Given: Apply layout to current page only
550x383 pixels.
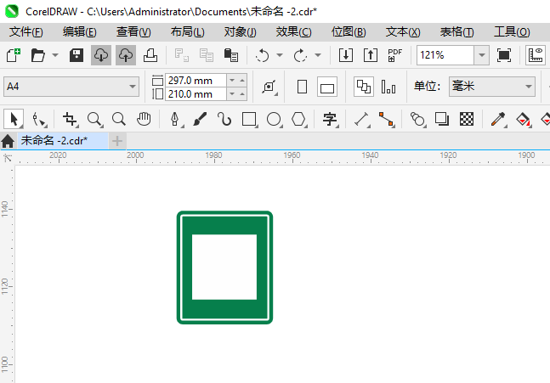Looking at the screenshot, I should (388, 87).
